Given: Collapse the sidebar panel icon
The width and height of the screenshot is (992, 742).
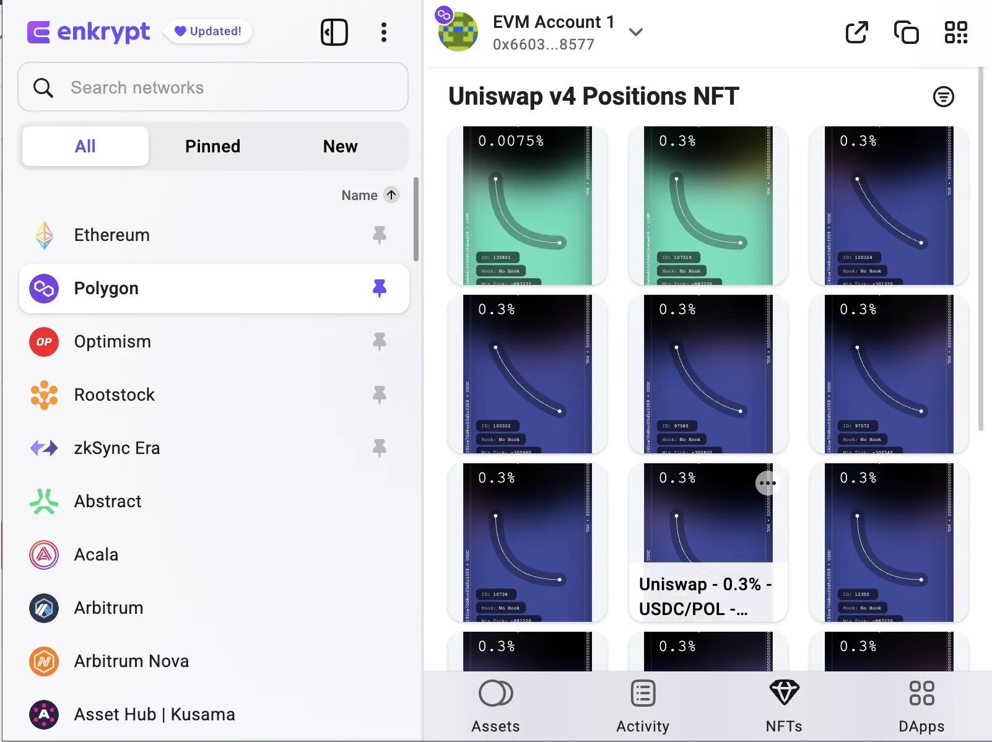Looking at the screenshot, I should click(334, 32).
